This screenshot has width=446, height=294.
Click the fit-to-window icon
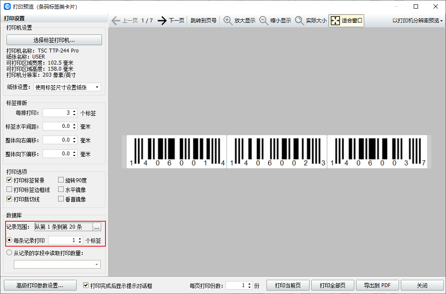point(335,21)
